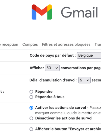Switch to Filtres et adresses bloquées tab

pyautogui.click(x=66, y=44)
